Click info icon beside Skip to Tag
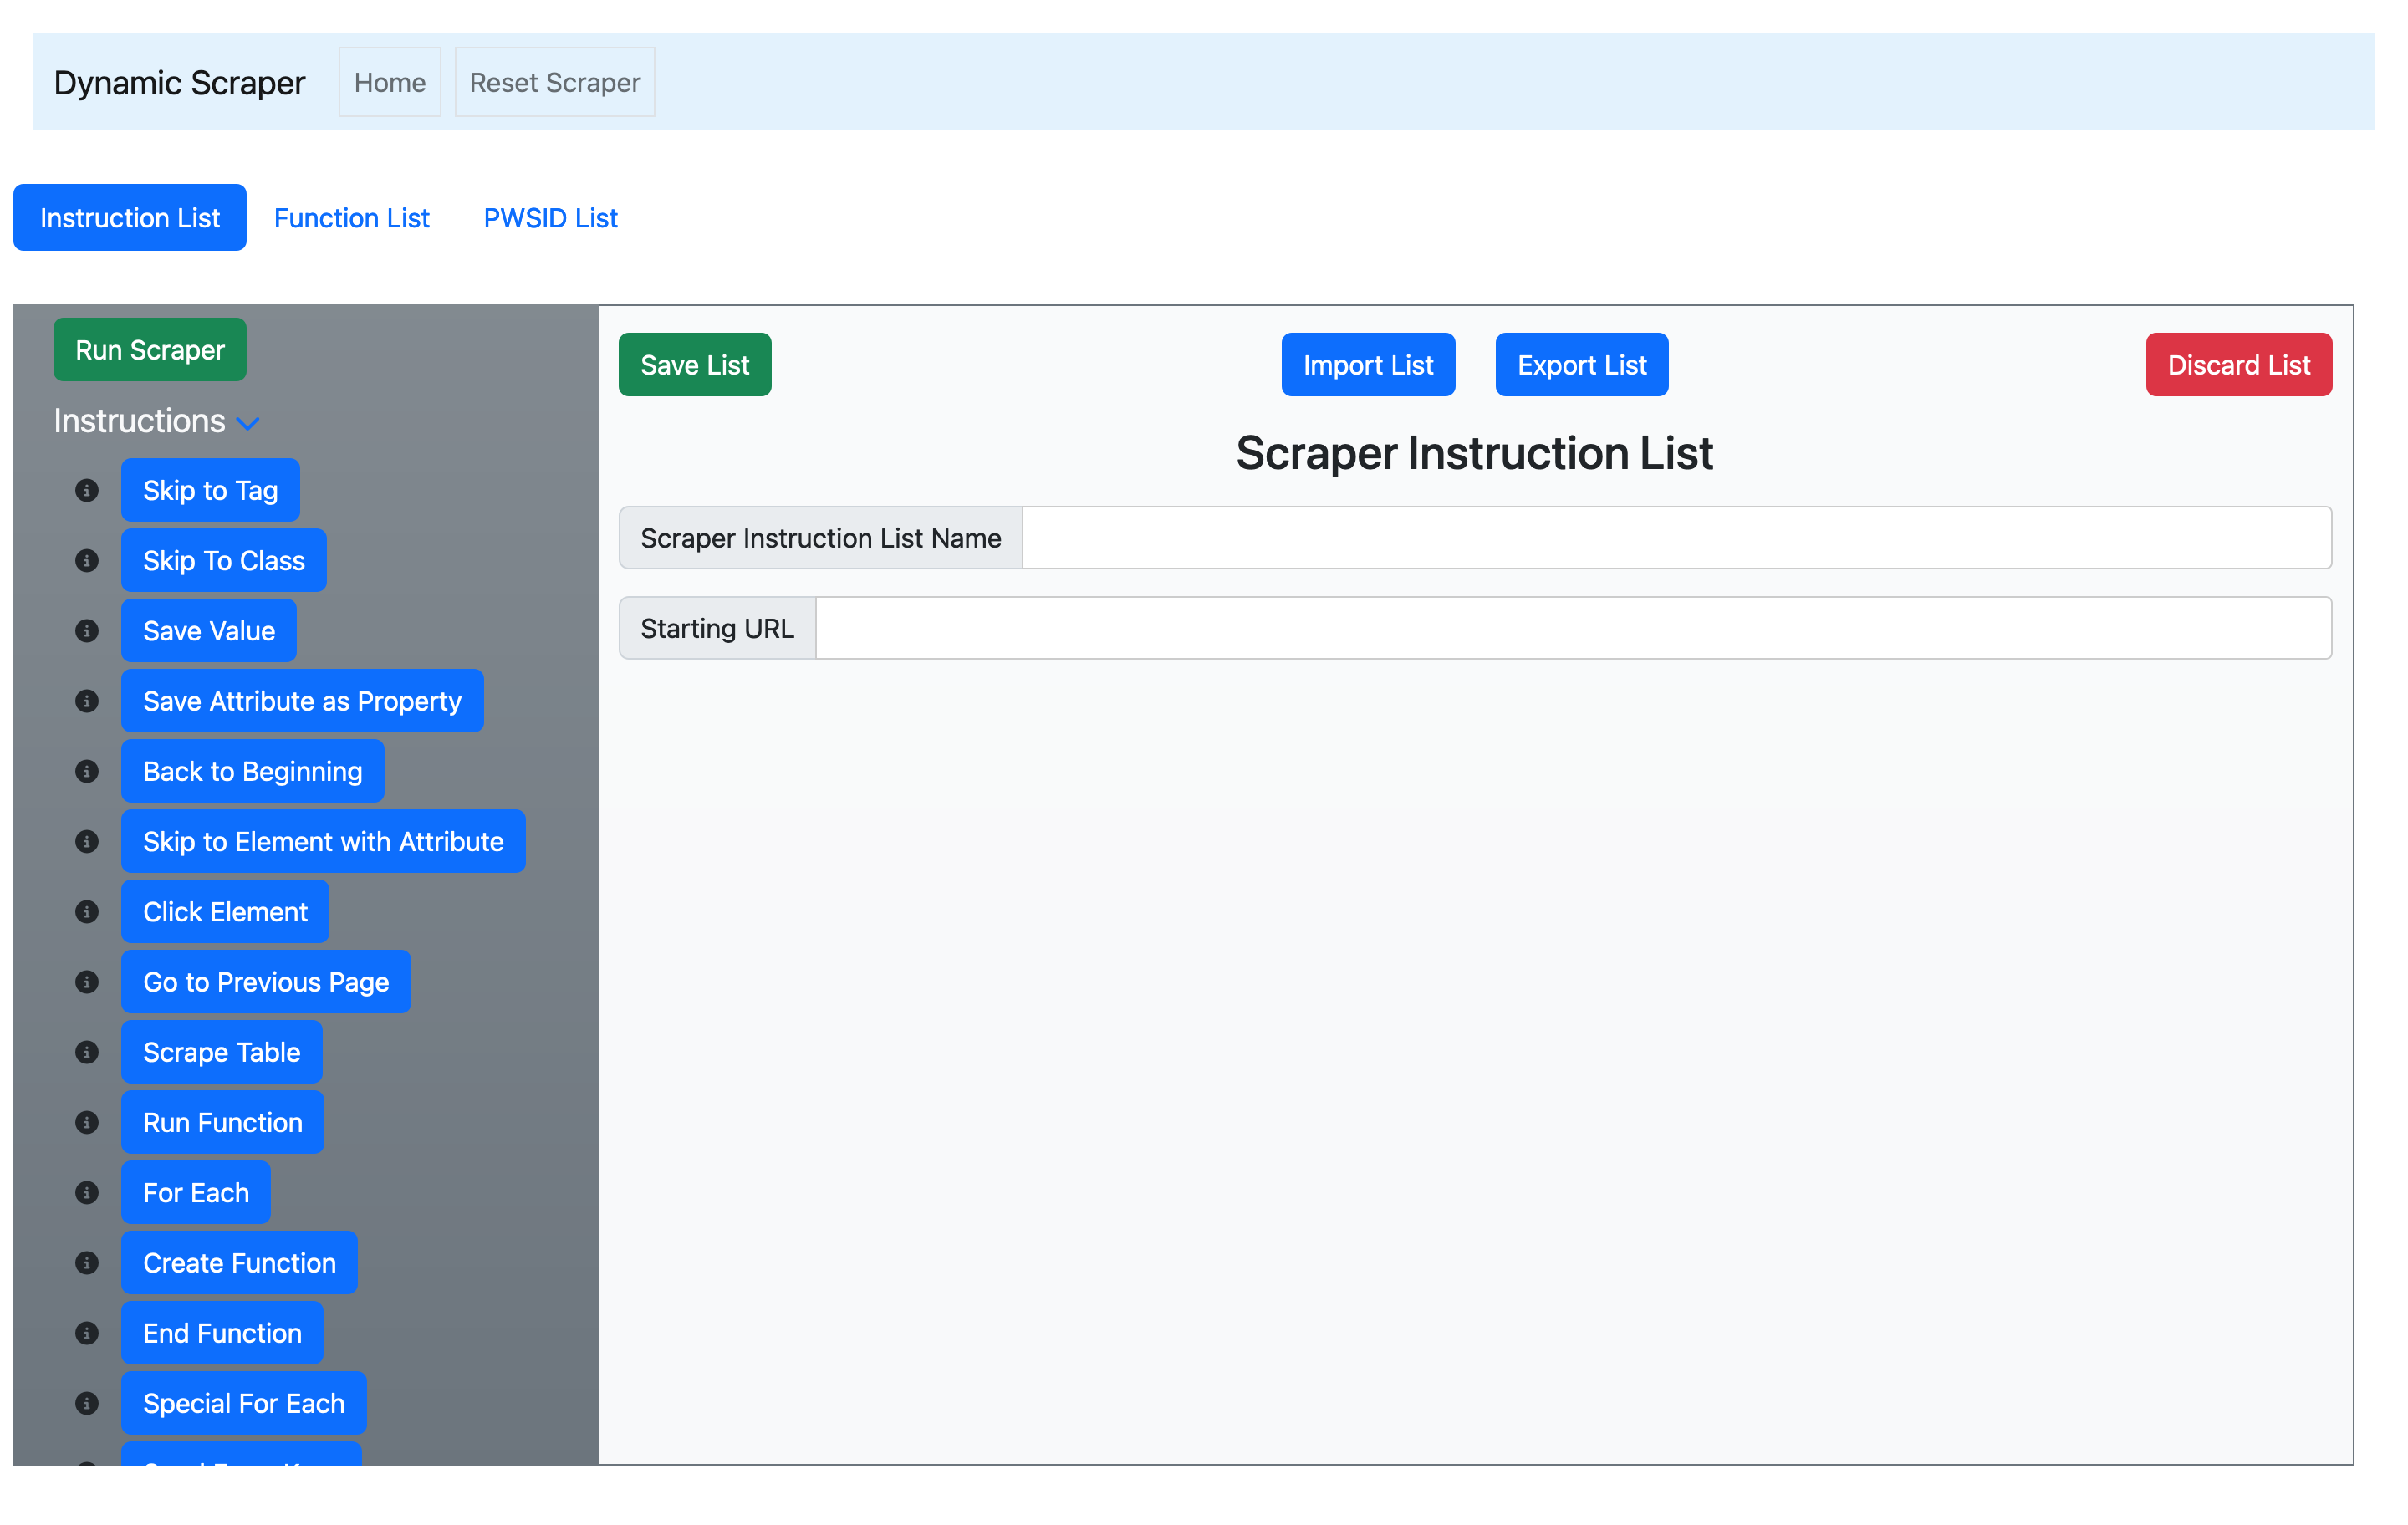The image size is (2408, 1525). click(87, 490)
